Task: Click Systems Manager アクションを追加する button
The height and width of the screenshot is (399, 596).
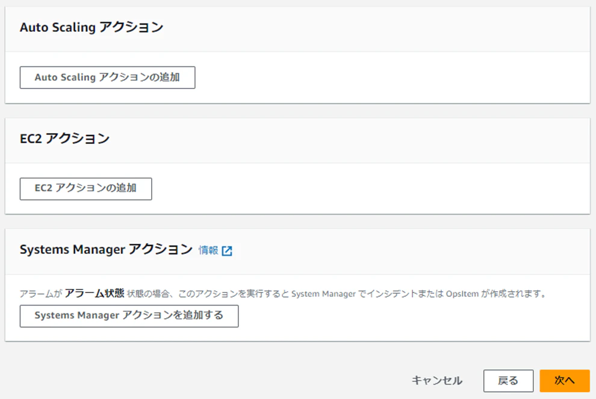Action: (x=129, y=316)
